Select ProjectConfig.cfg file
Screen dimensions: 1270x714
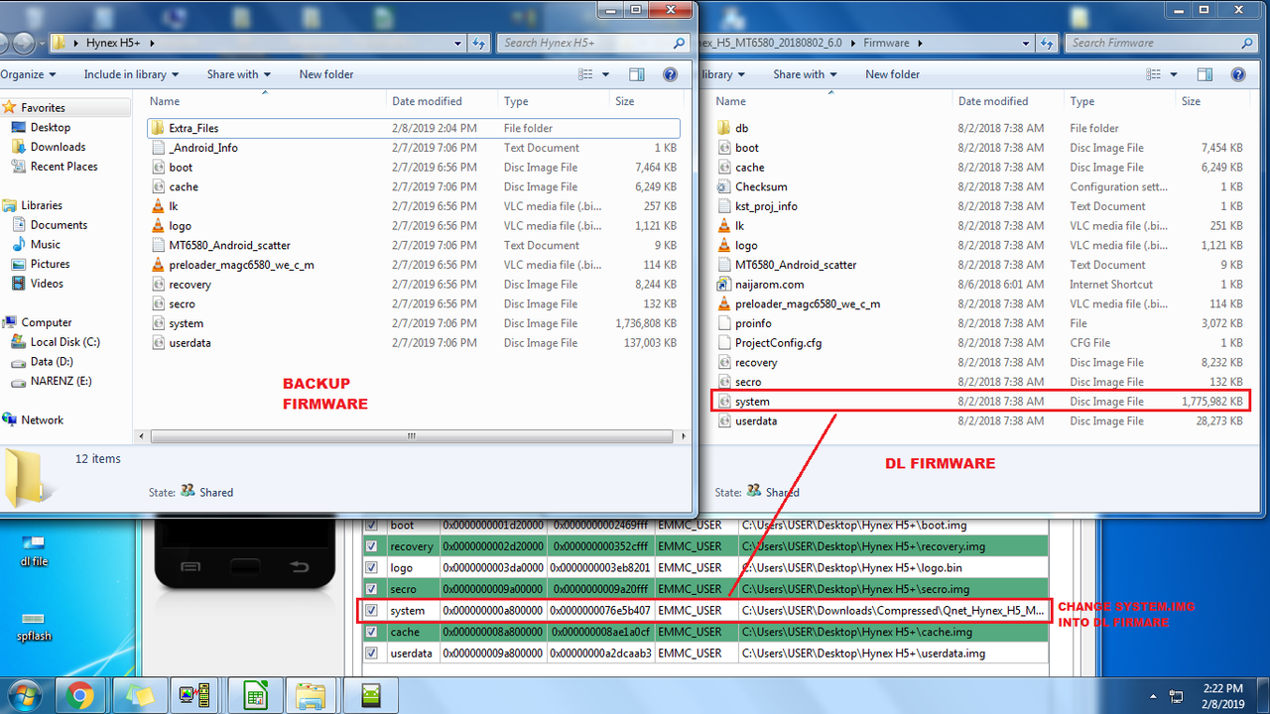(x=778, y=343)
